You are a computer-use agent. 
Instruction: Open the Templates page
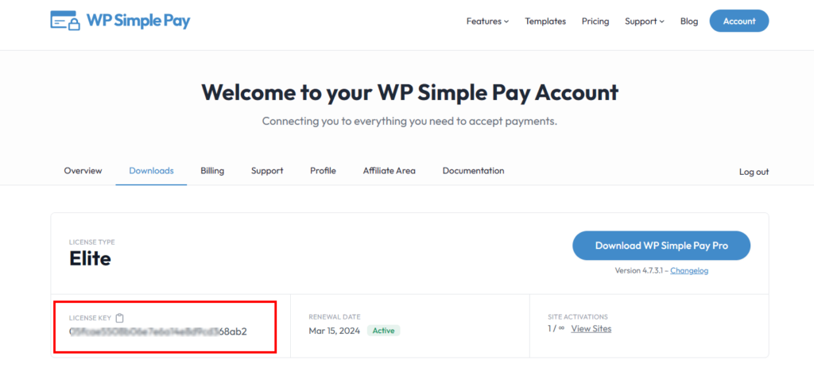(545, 21)
